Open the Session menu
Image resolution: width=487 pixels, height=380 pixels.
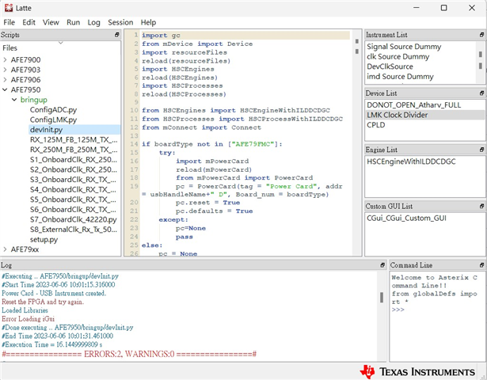click(120, 22)
